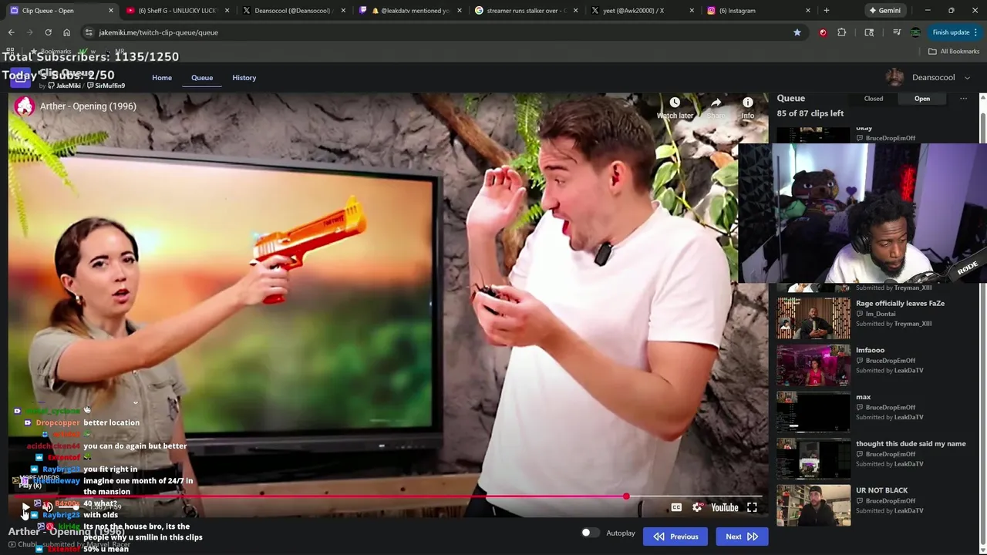View site information icon in address bar
The width and height of the screenshot is (987, 555).
tap(89, 32)
